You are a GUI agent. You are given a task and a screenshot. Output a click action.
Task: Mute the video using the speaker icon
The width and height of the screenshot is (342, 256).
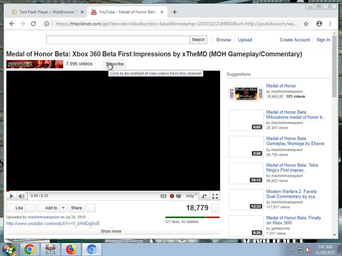tap(21, 196)
